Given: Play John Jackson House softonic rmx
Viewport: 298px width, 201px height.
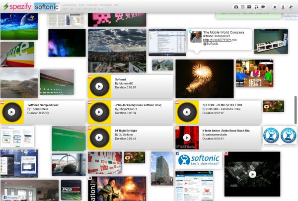Looking at the screenshot, I should point(99,112).
